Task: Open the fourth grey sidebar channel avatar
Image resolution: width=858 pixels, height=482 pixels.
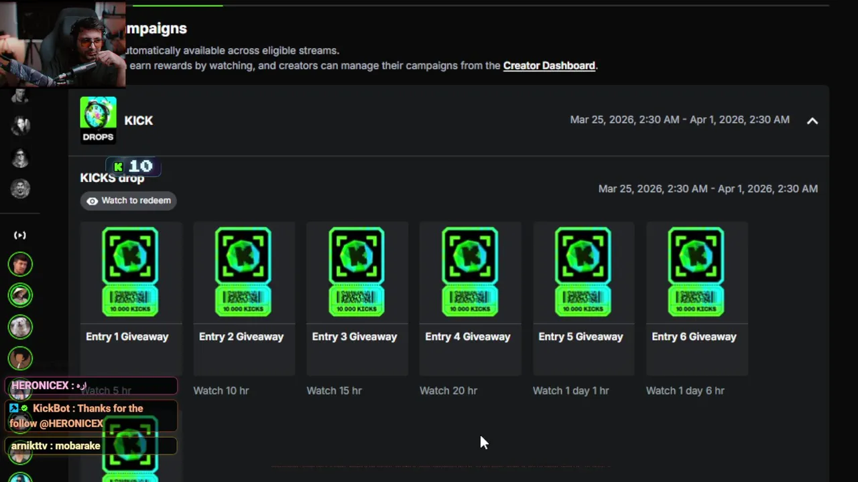Action: [x=20, y=189]
